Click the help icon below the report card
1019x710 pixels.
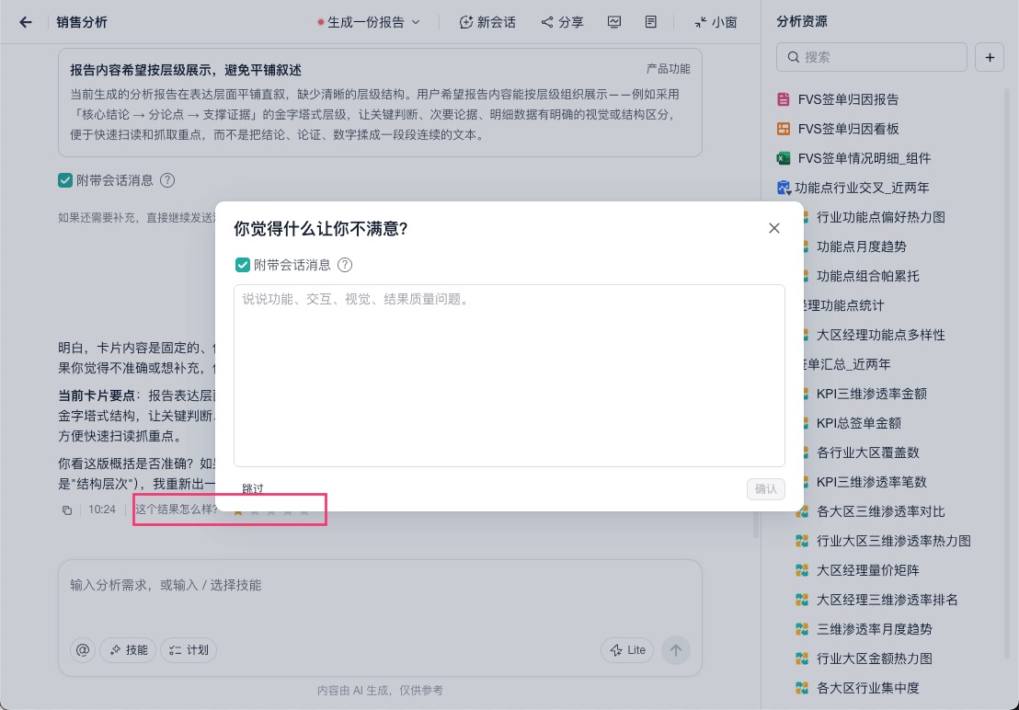click(x=167, y=180)
